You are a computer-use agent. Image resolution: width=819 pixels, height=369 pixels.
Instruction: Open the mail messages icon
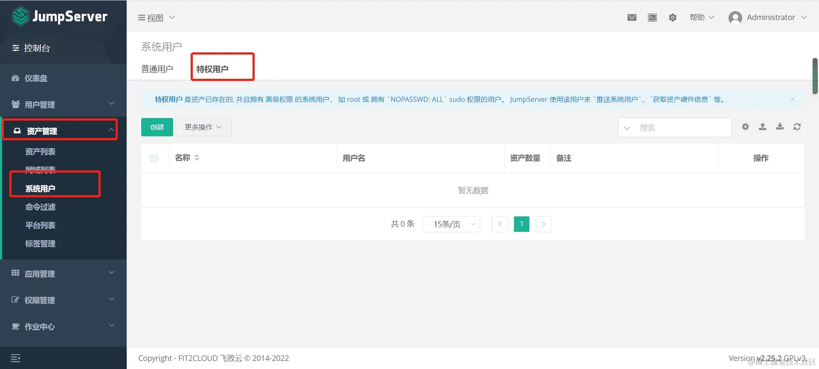(632, 17)
